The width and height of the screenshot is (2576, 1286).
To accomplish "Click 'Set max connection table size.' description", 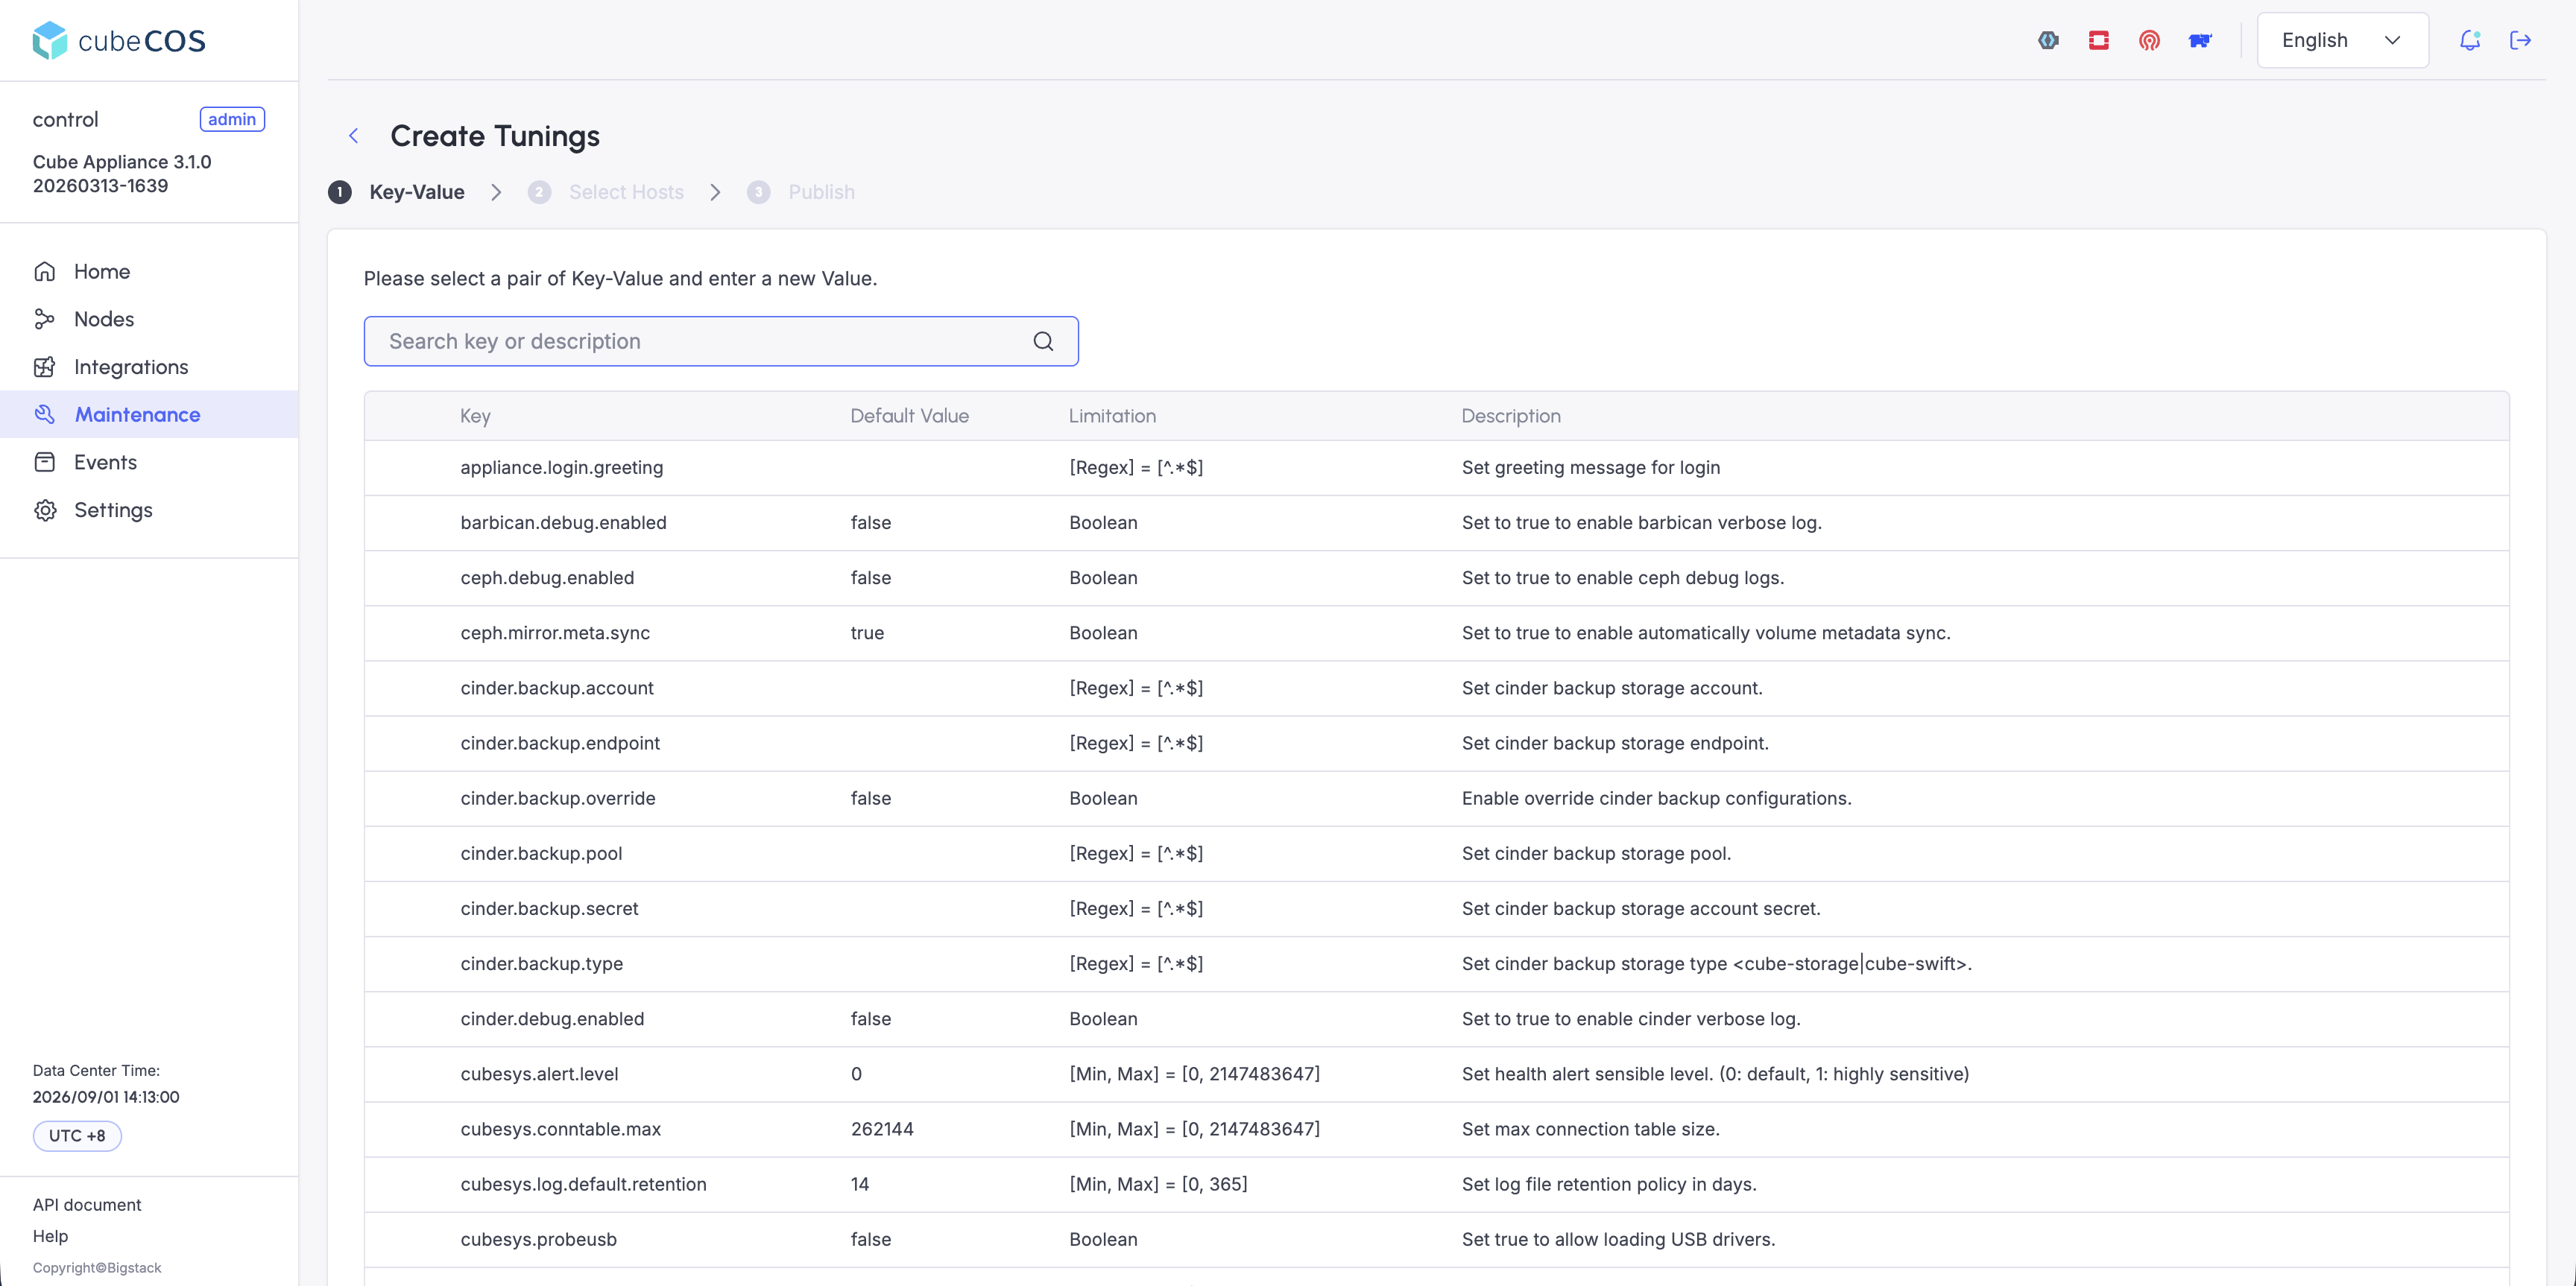I will click(x=1590, y=1129).
